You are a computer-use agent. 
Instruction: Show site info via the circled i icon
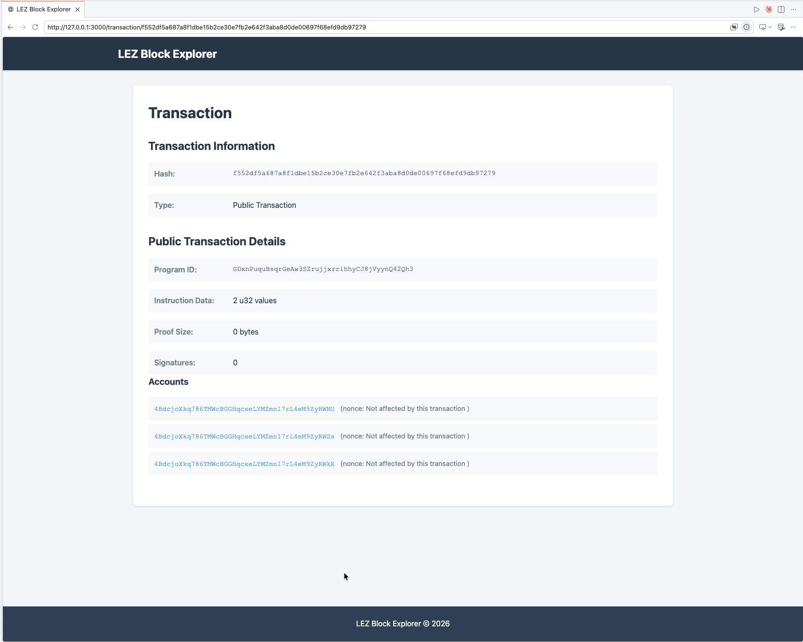pyautogui.click(x=746, y=27)
